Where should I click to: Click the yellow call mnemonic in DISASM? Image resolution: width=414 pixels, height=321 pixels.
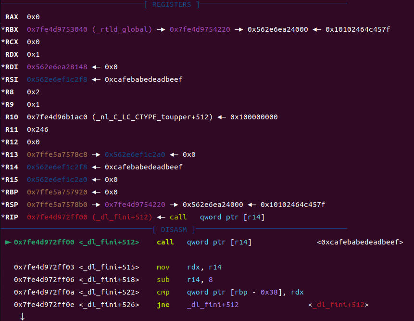165,242
